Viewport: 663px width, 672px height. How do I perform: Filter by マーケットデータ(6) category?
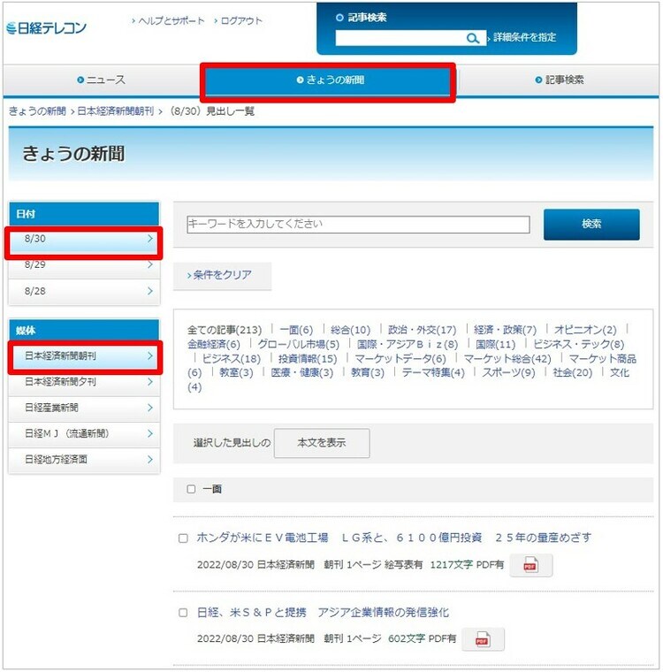[400, 359]
